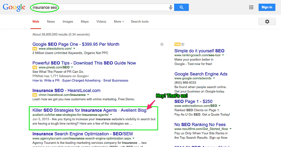Viewport: 281px width, 147px height.
Task: Click the Ad badge beside www.sitesolutions.com
Action: click(x=35, y=49)
